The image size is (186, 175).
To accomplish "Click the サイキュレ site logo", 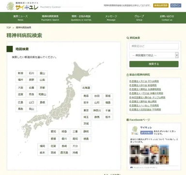I will tap(22, 6).
